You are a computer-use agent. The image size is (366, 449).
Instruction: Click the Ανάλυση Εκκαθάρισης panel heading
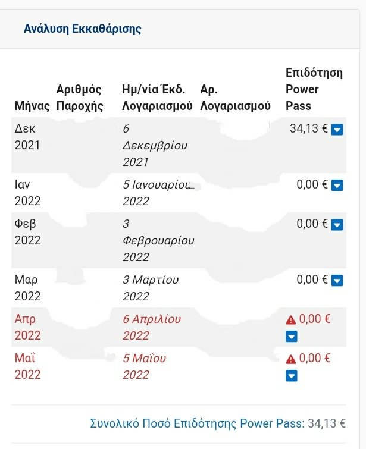tap(82, 29)
